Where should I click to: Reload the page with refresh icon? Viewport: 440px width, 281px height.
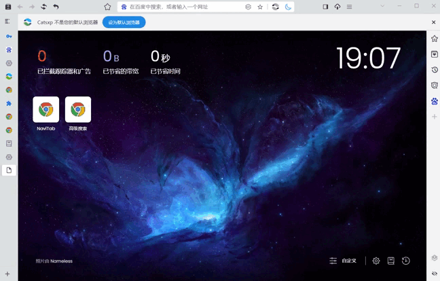coord(43,7)
